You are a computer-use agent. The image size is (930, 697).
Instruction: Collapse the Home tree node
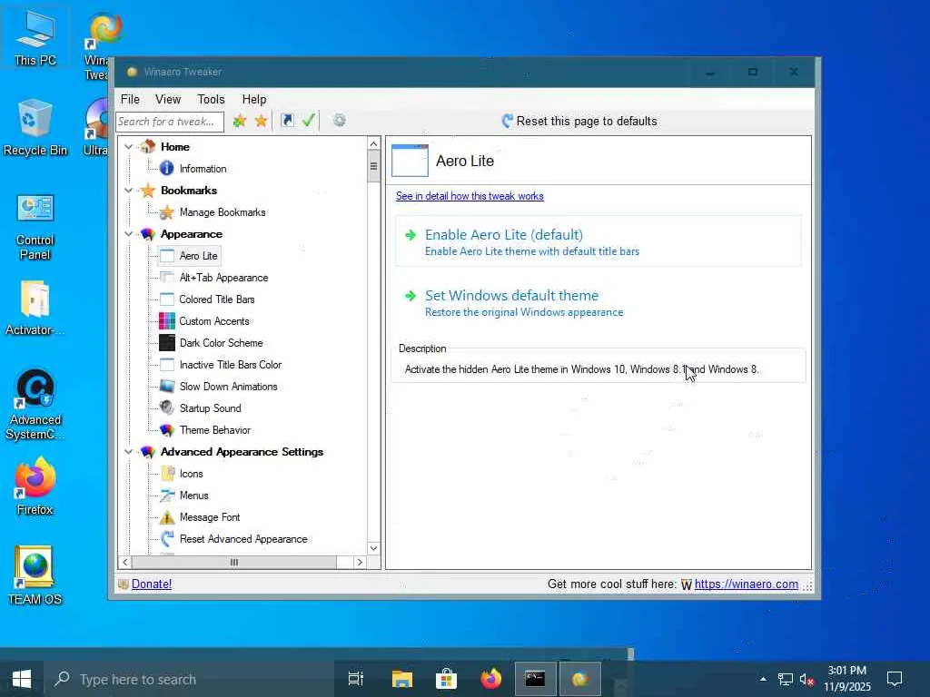(129, 146)
